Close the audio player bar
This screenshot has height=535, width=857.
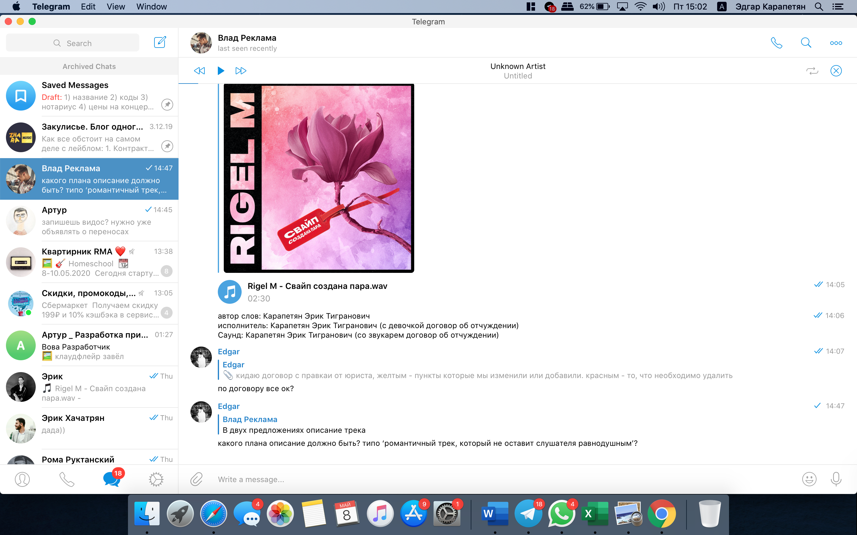coord(836,71)
